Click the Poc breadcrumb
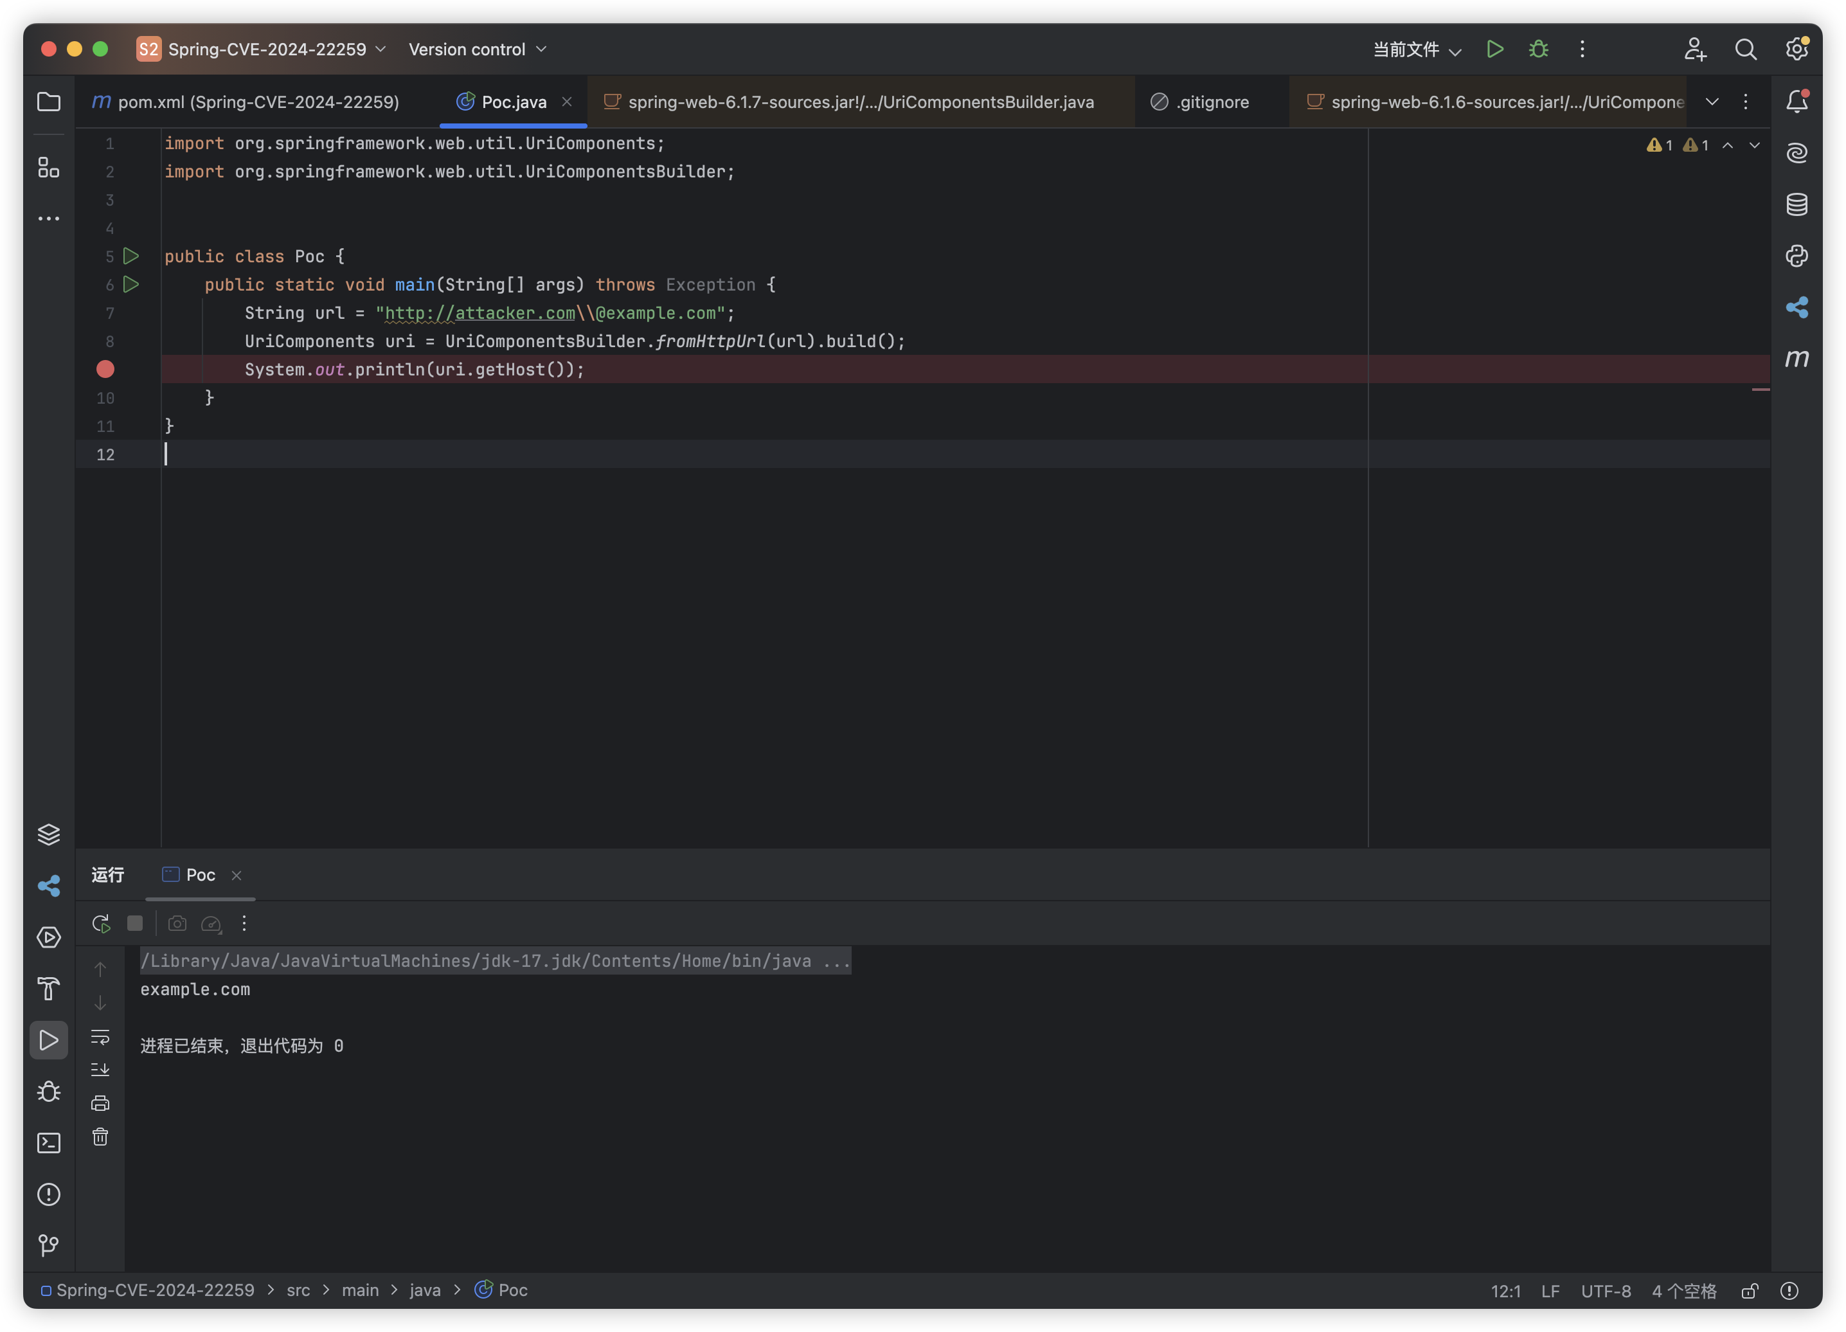Image resolution: width=1846 pixels, height=1332 pixels. [501, 1290]
